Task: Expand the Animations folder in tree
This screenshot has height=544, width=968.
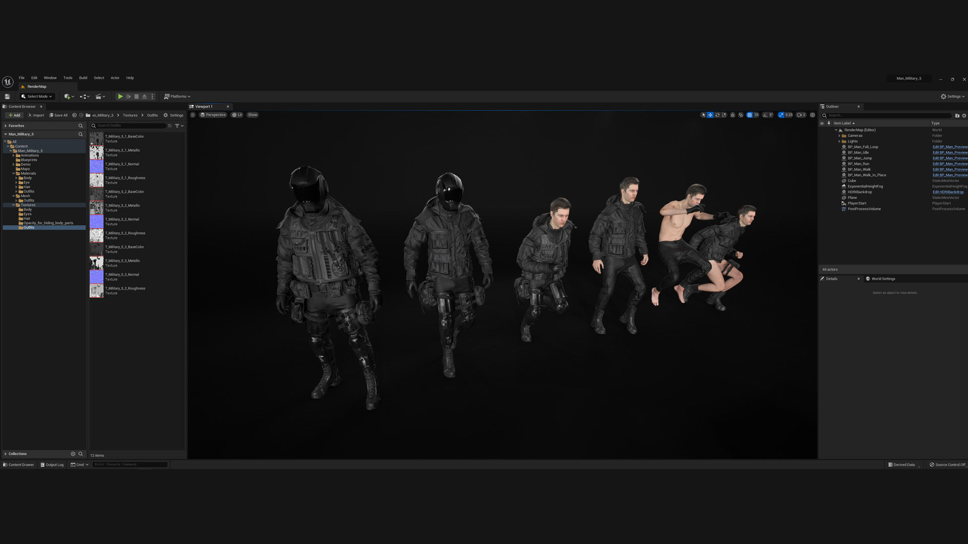Action: (x=14, y=155)
